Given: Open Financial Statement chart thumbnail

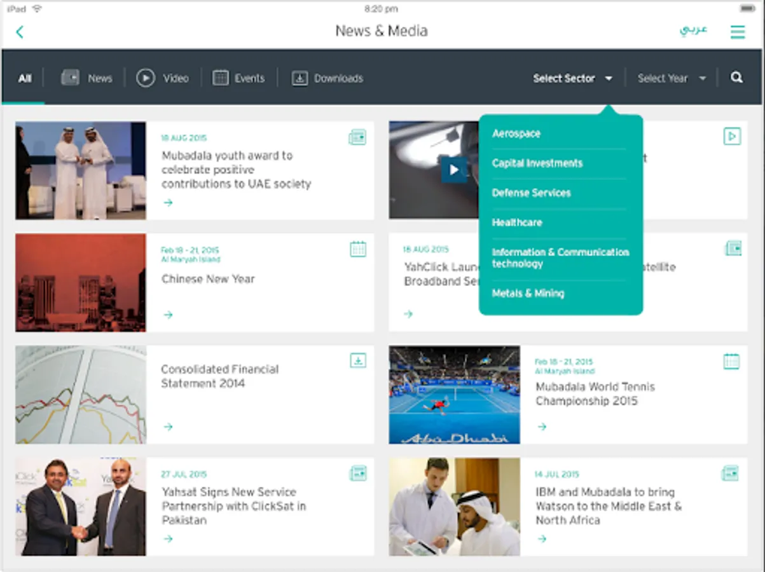Looking at the screenshot, I should pos(81,395).
